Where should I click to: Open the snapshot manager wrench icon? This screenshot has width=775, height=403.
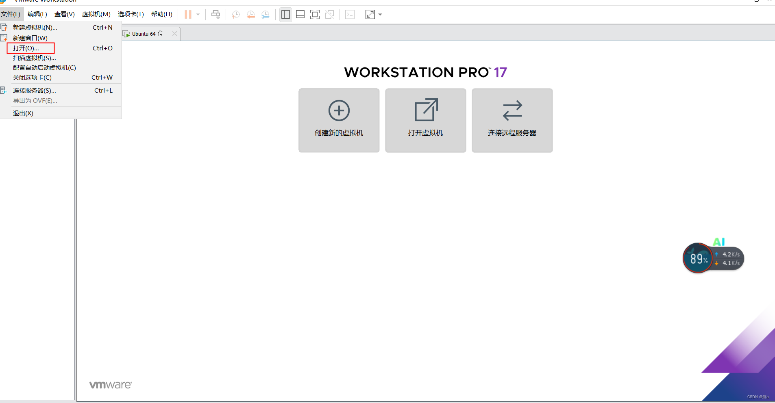[265, 15]
